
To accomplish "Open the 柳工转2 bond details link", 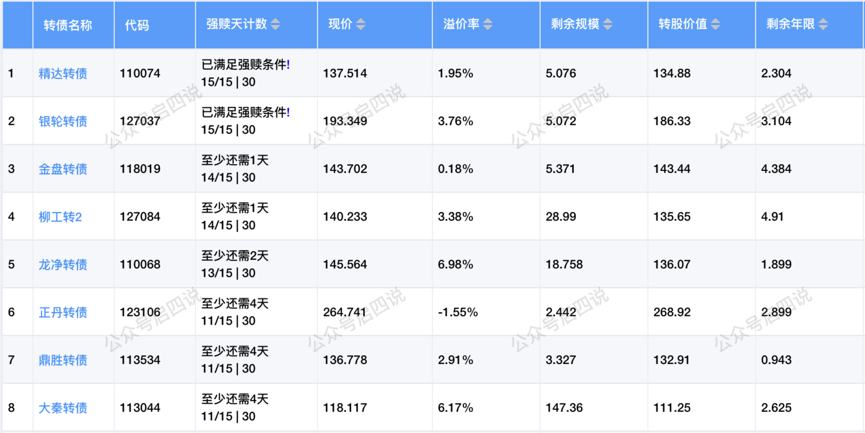I will click(60, 217).
